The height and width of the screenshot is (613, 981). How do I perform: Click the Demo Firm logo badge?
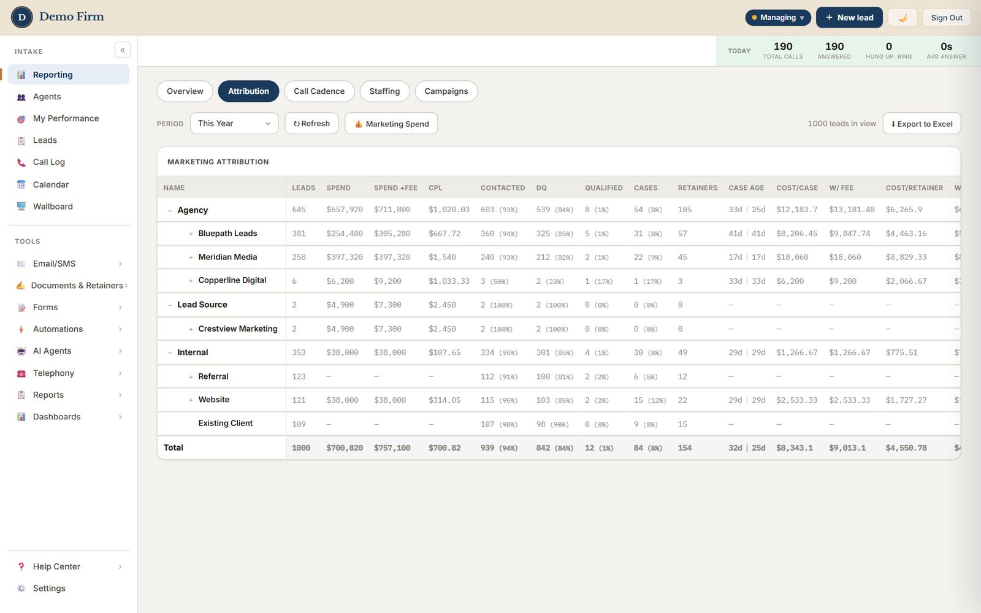tap(21, 17)
